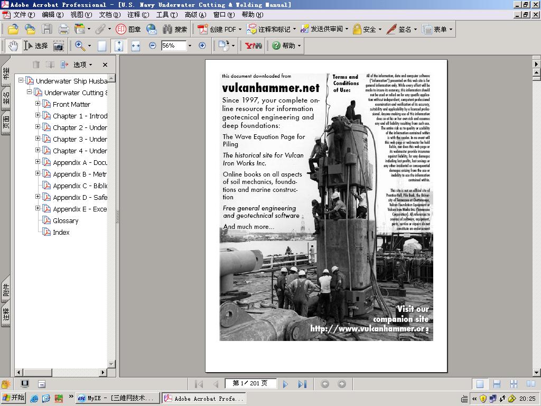Set Fit Page view
Viewport: 541px width, 406px height.
[119, 46]
